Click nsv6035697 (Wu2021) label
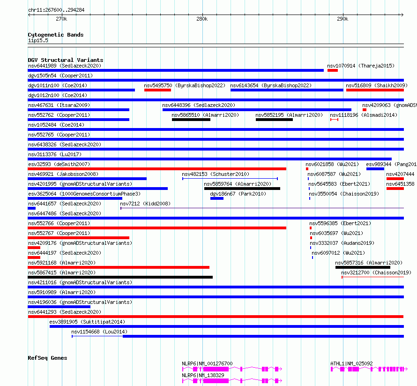Image resolution: width=417 pixels, height=386 pixels. click(x=336, y=233)
